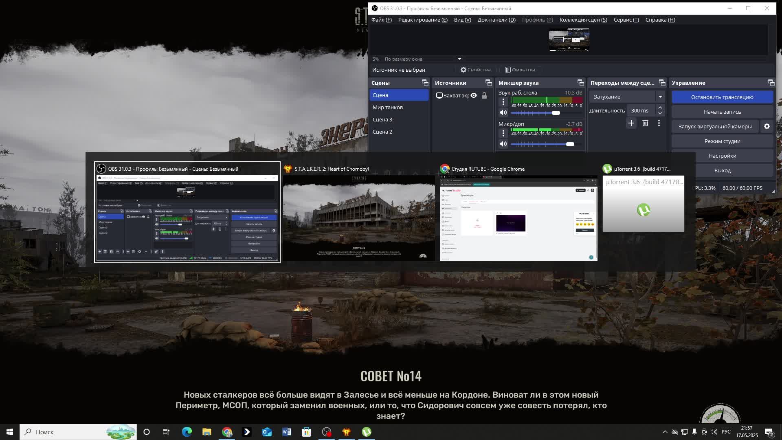Increase the transition duration with the up arrow
Viewport: 782px width, 440px height.
pyautogui.click(x=660, y=108)
